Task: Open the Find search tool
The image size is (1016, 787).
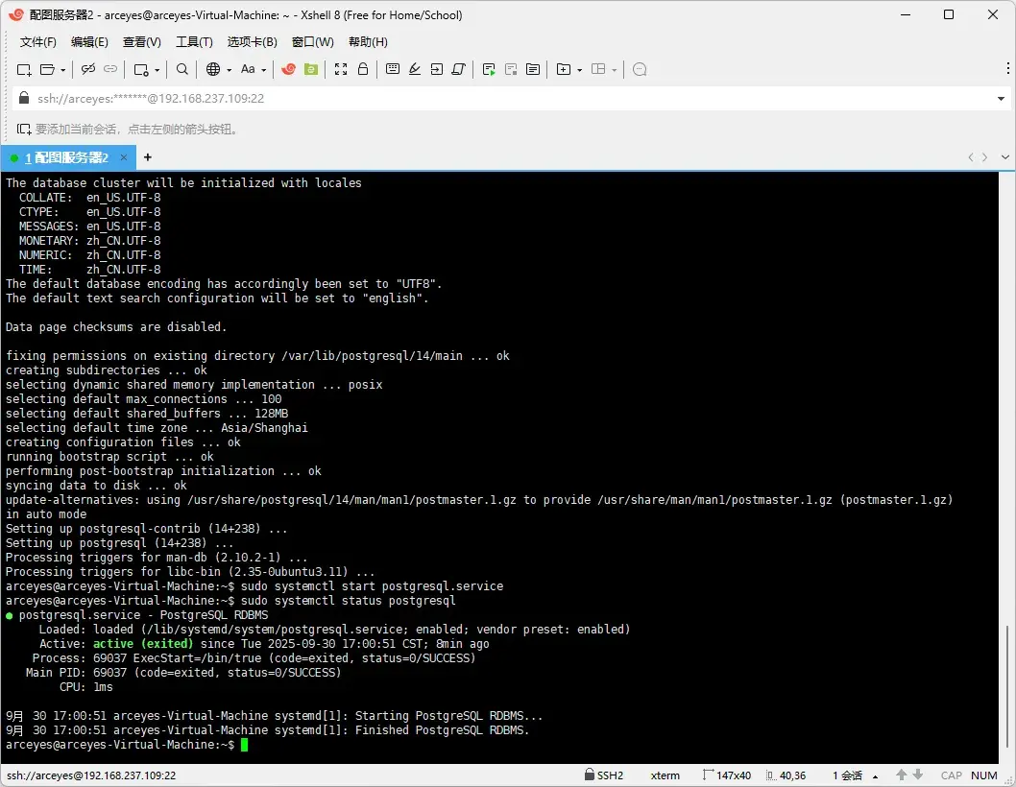Action: pyautogui.click(x=181, y=69)
